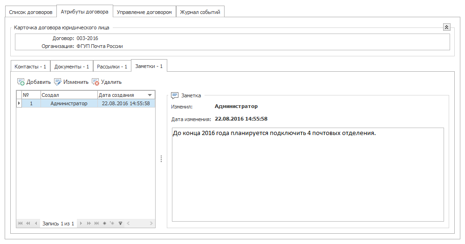The width and height of the screenshot is (465, 244).
Task: Click the Заметка speech bubble icon
Action: click(175, 95)
